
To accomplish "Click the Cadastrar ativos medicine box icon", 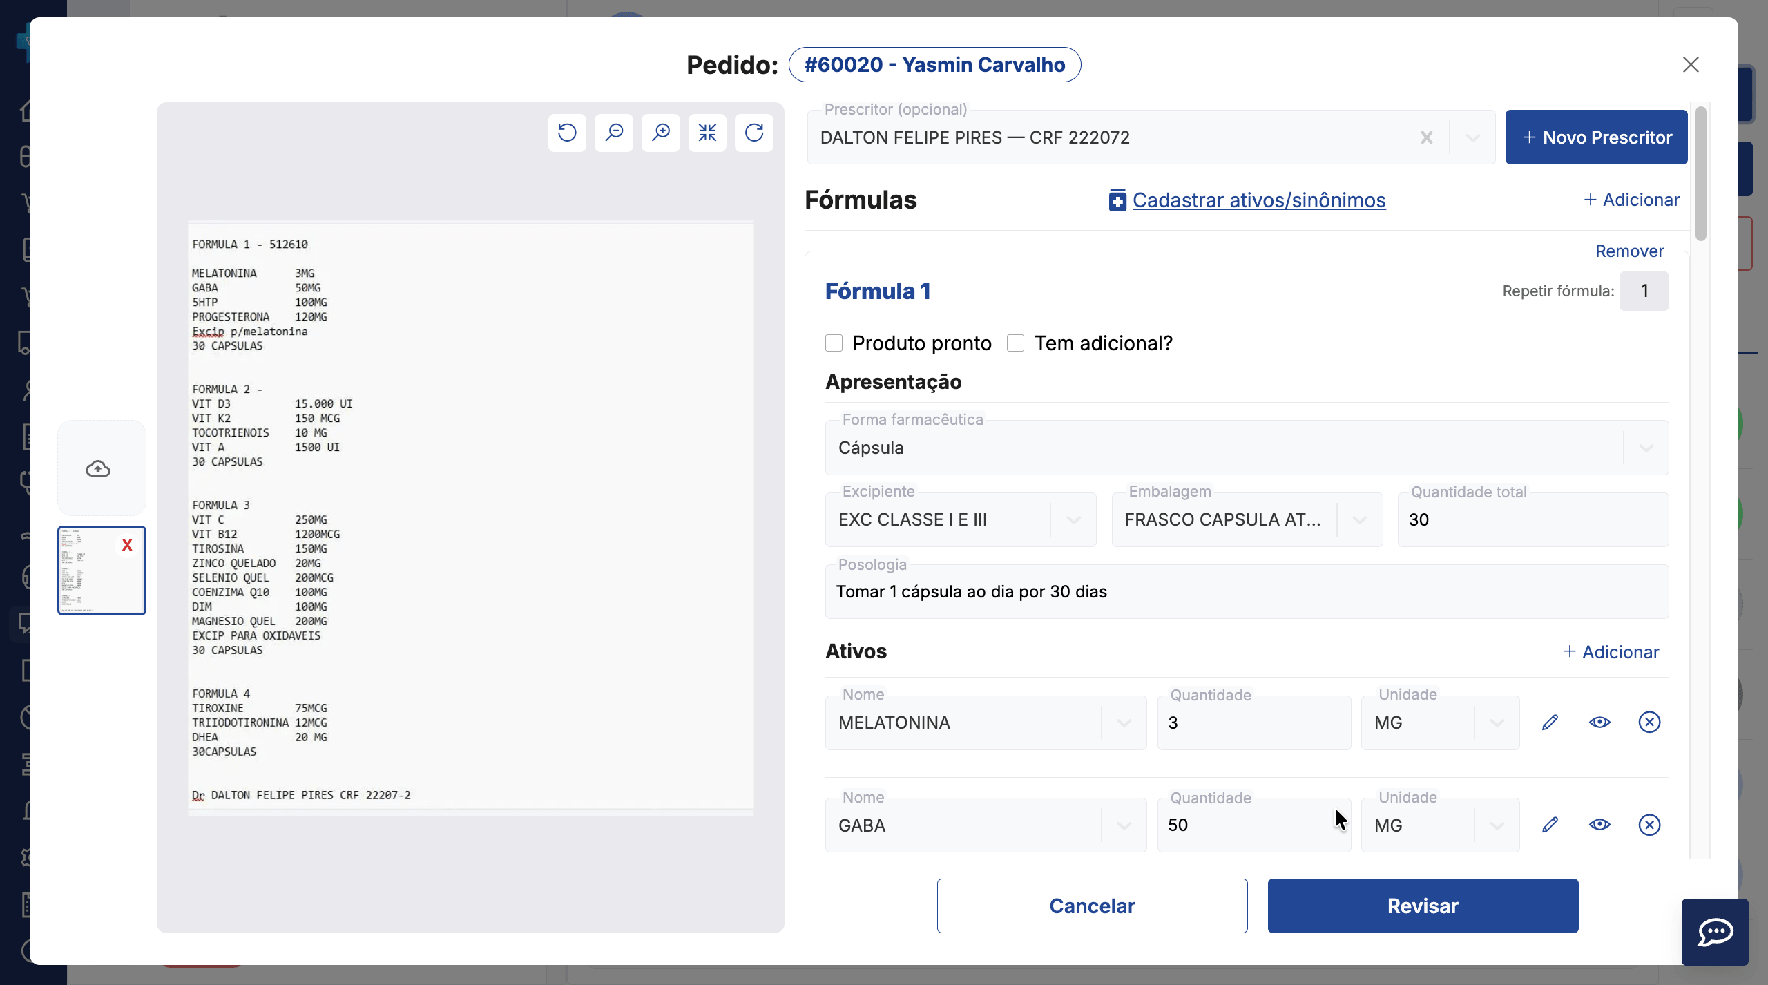I will coord(1117,200).
